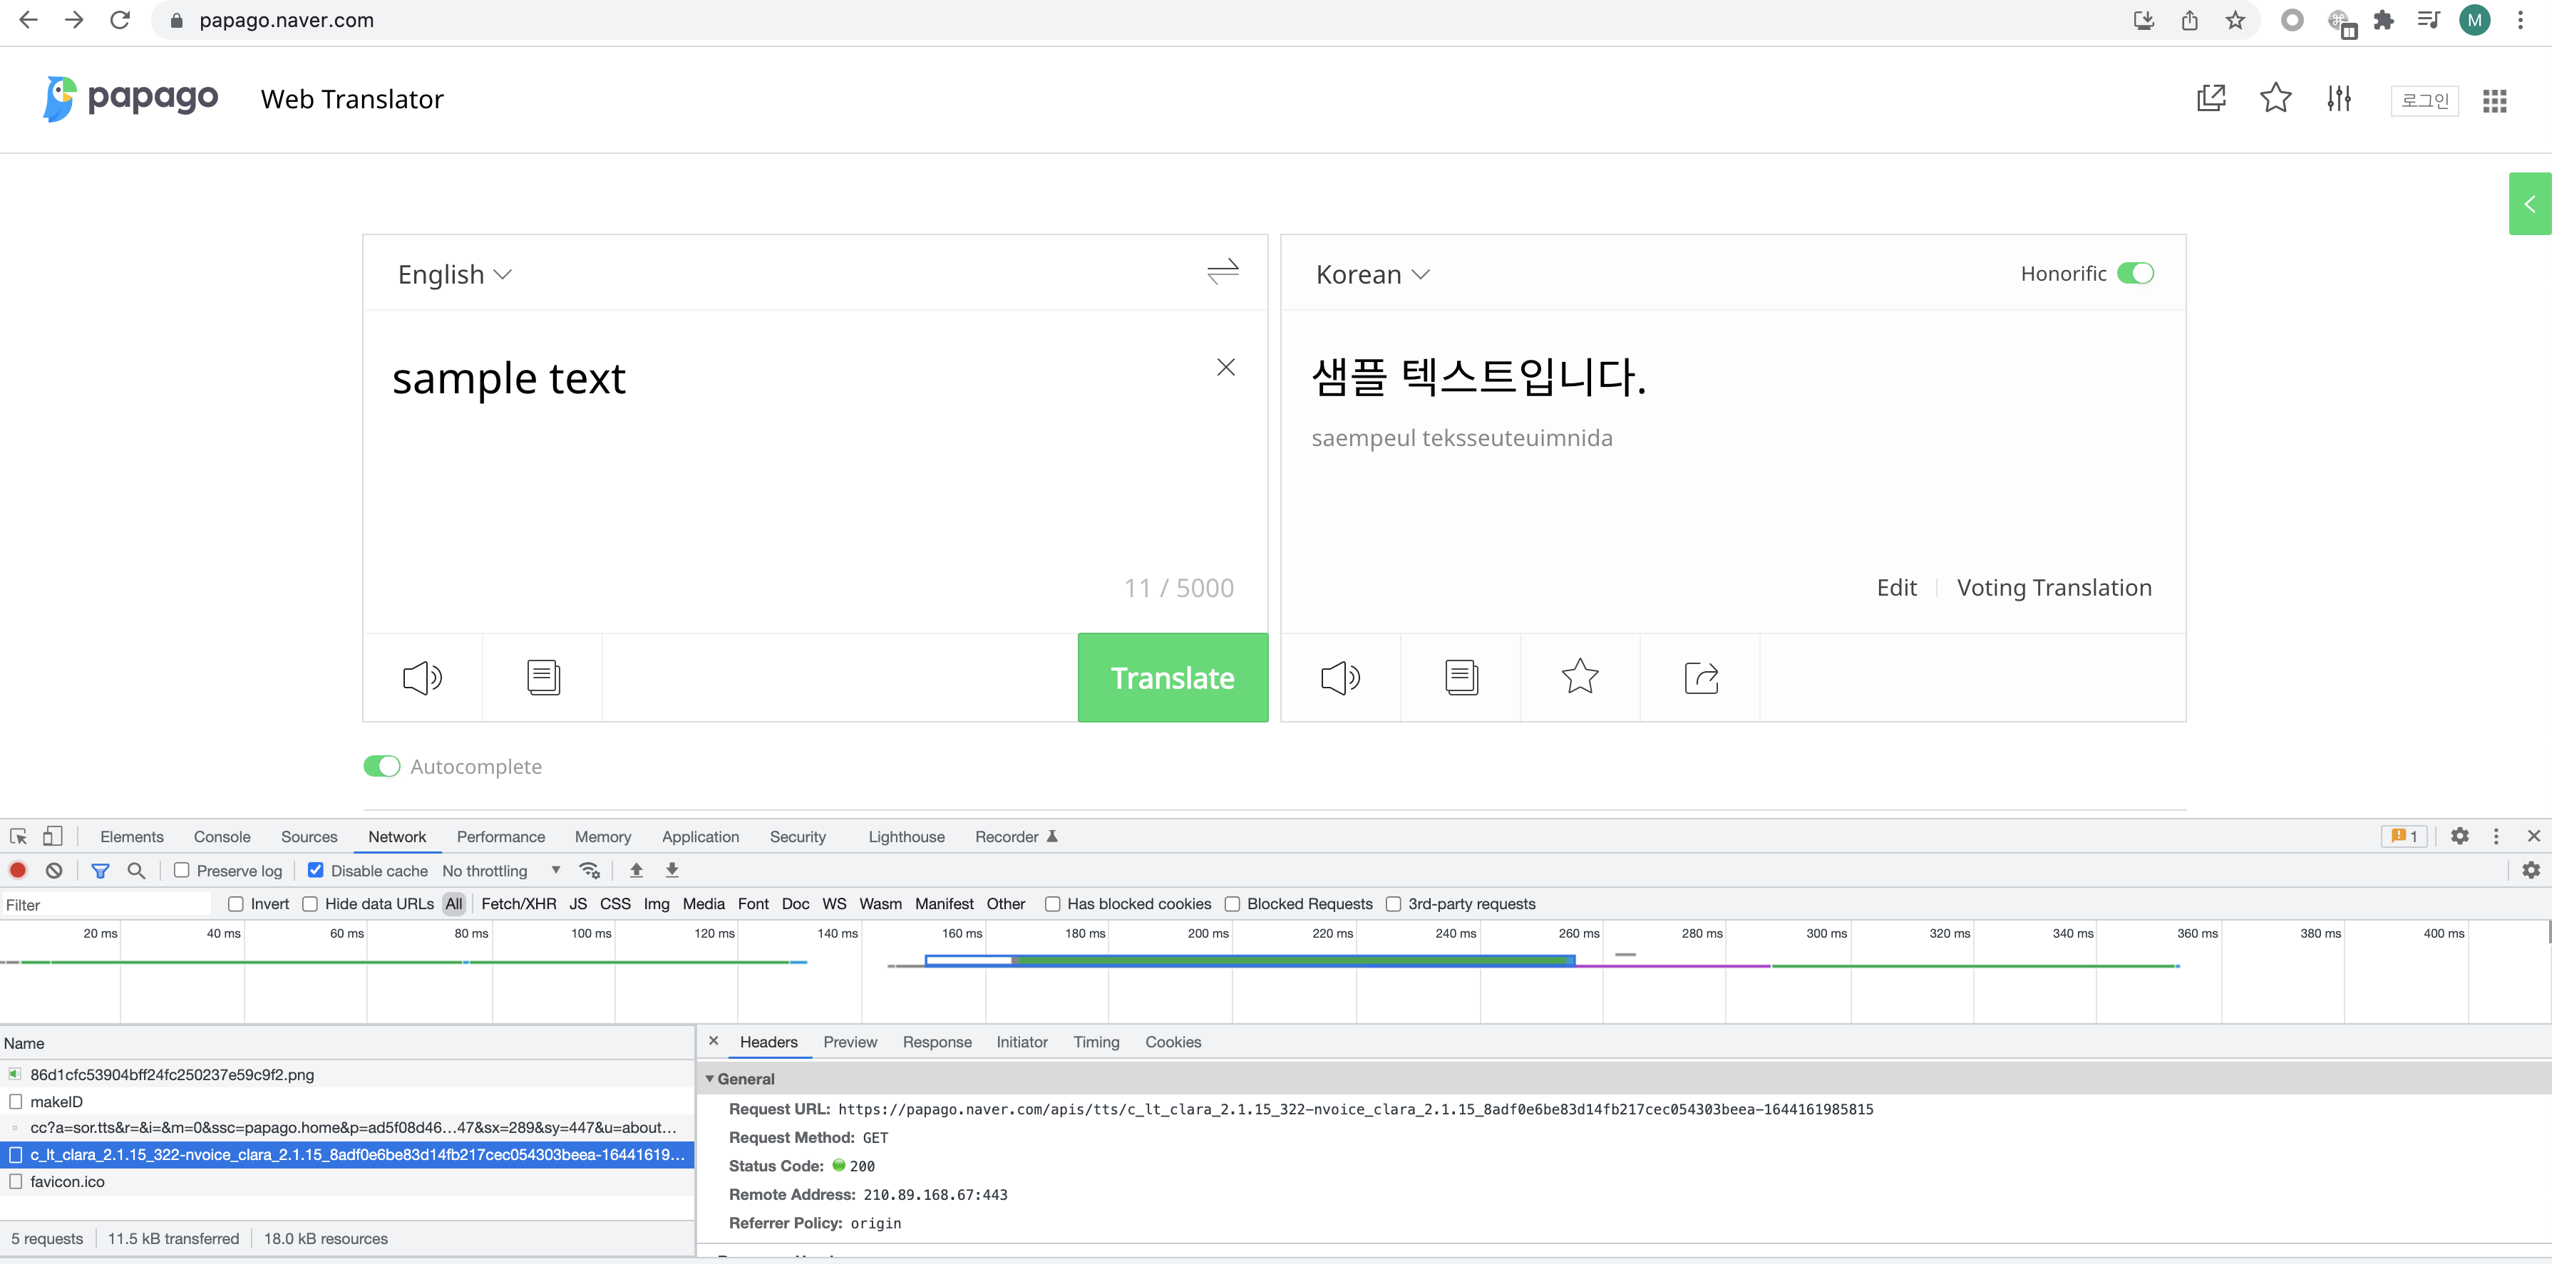This screenshot has width=2552, height=1264.
Task: Open the Response tab of request
Action: 936,1042
